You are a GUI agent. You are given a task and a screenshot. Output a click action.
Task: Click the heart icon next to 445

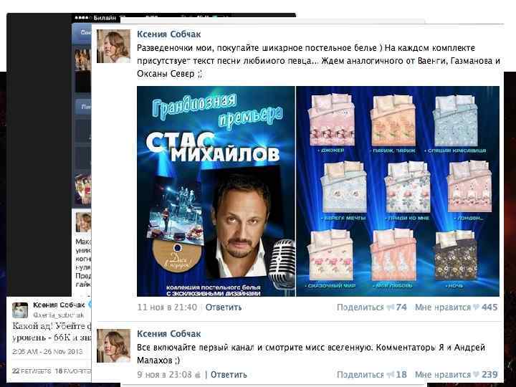pyautogui.click(x=476, y=307)
